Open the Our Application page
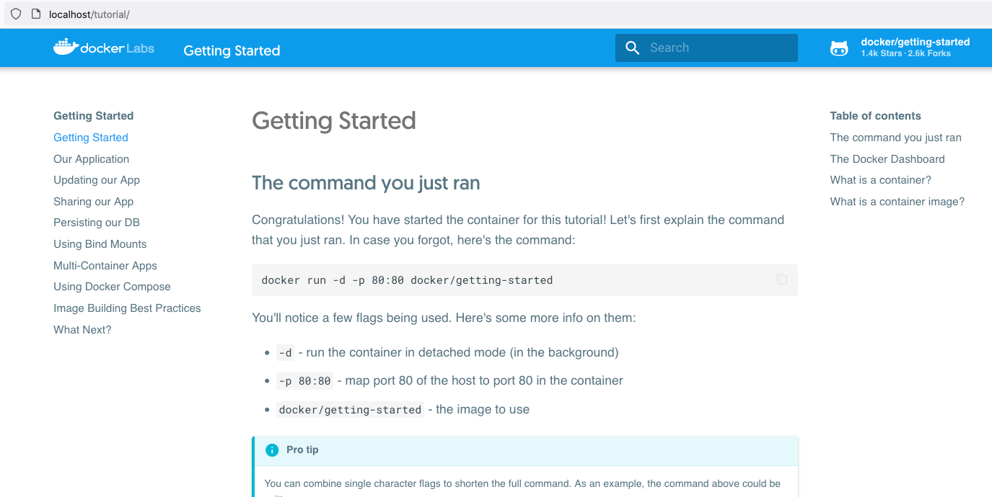Screen dimensions: 992x497 pos(92,159)
